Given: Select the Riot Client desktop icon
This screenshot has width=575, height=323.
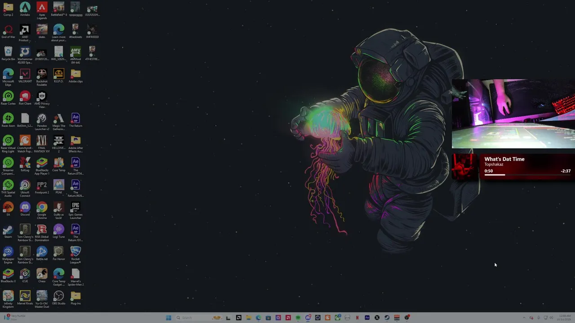Looking at the screenshot, I should click(25, 98).
